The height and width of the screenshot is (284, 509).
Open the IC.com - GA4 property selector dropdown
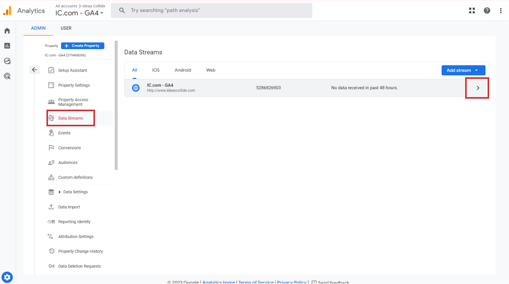coord(79,13)
